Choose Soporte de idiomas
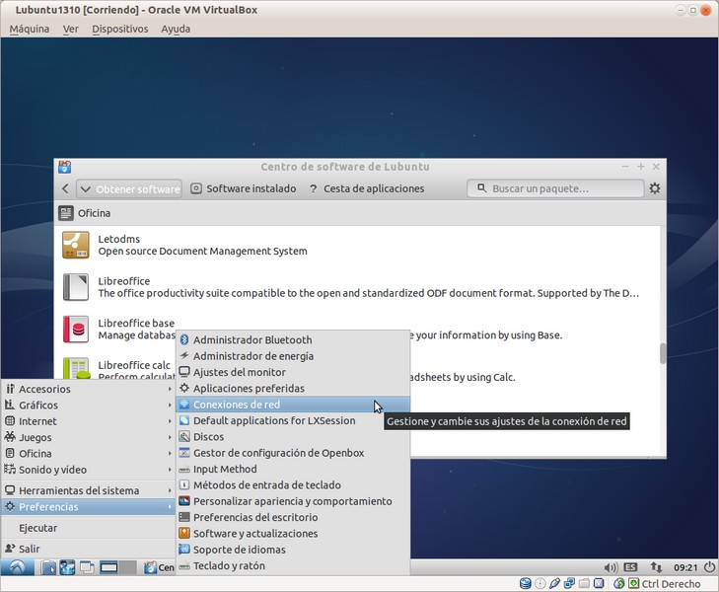The width and height of the screenshot is (719, 592). (x=293, y=550)
